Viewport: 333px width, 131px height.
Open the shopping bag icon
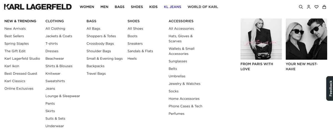click(x=324, y=7)
